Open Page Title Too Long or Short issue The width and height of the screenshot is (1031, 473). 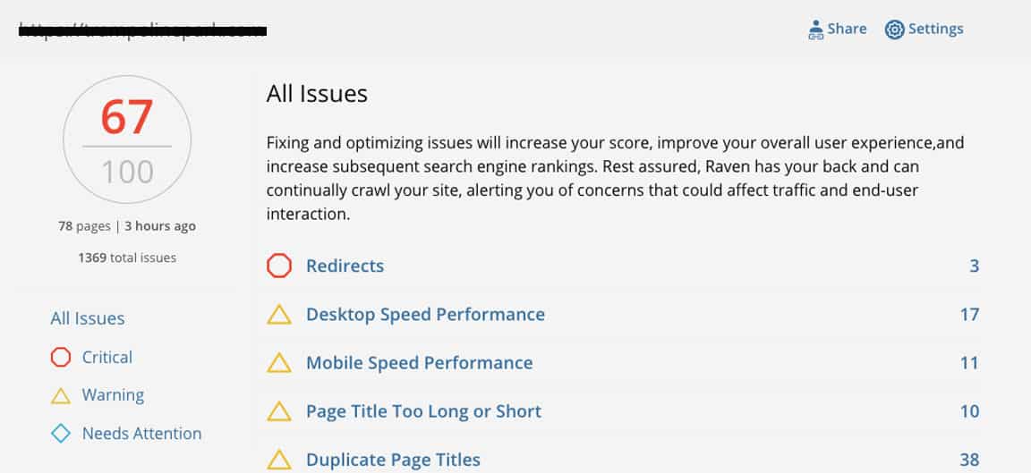(424, 412)
